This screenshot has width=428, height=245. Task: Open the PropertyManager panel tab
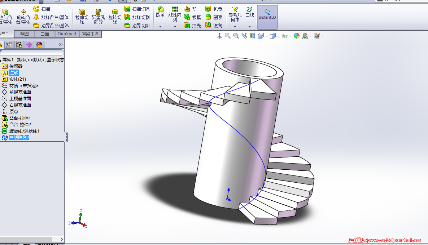coord(9,44)
